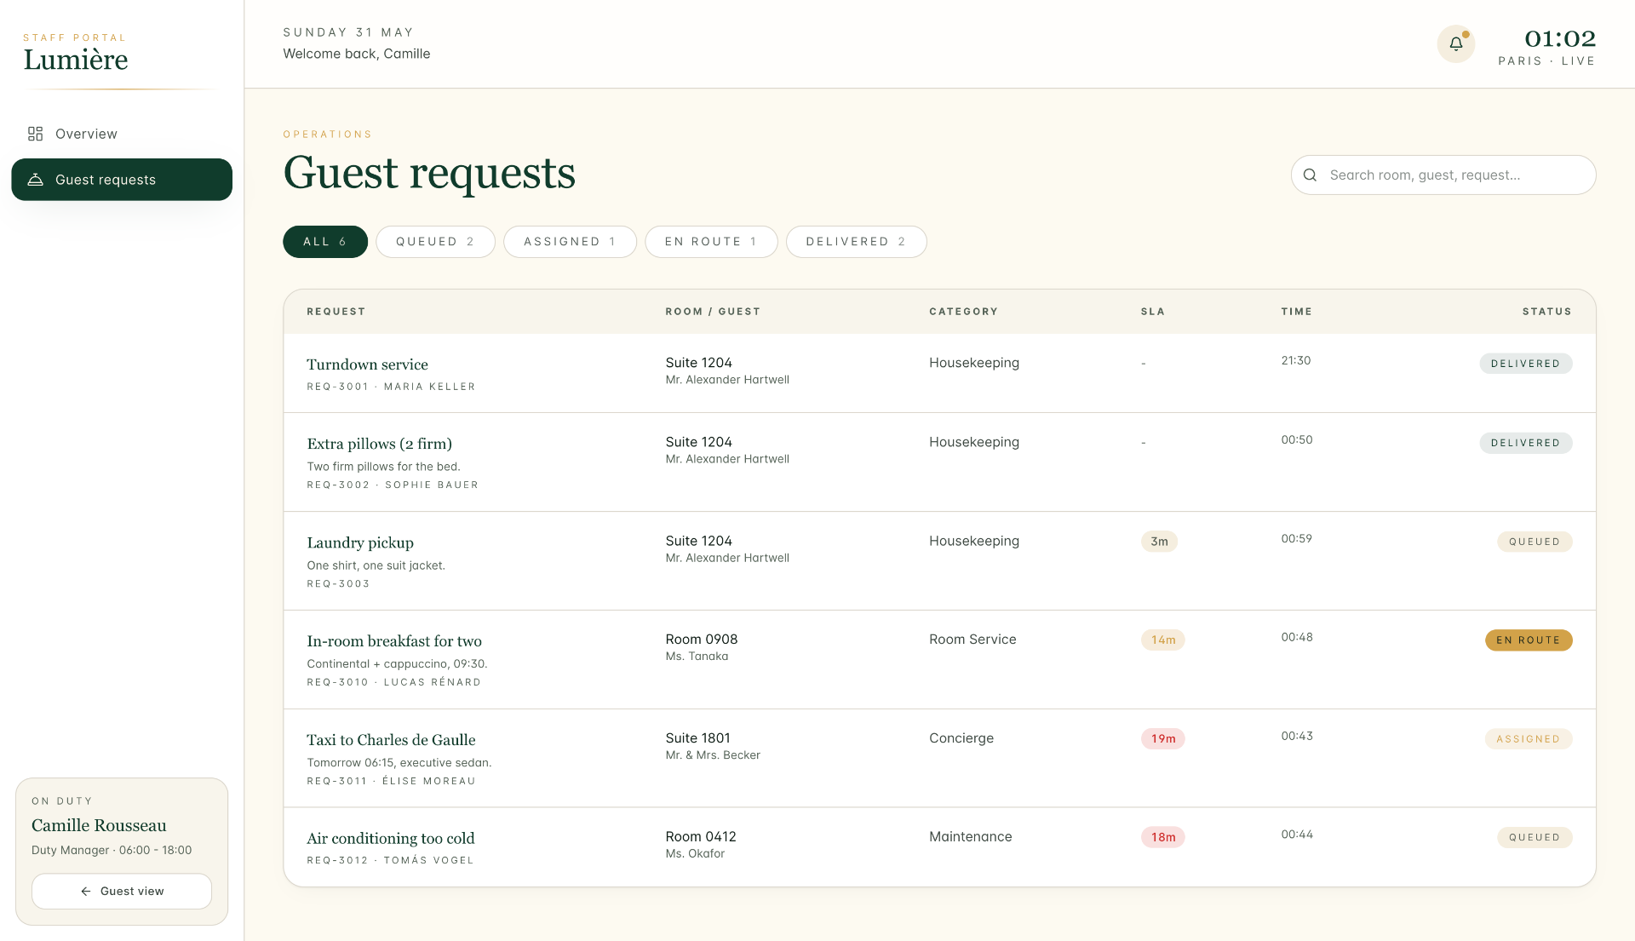Image resolution: width=1635 pixels, height=941 pixels.
Task: Filter by En Route requests
Action: click(711, 242)
